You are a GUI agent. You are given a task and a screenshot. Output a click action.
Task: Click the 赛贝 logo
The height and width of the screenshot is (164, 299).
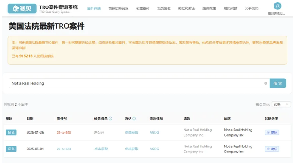point(22,9)
